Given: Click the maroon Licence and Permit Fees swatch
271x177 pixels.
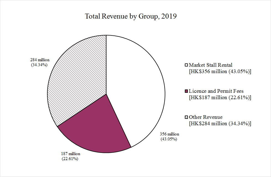Looking at the screenshot, I should 186,91.
